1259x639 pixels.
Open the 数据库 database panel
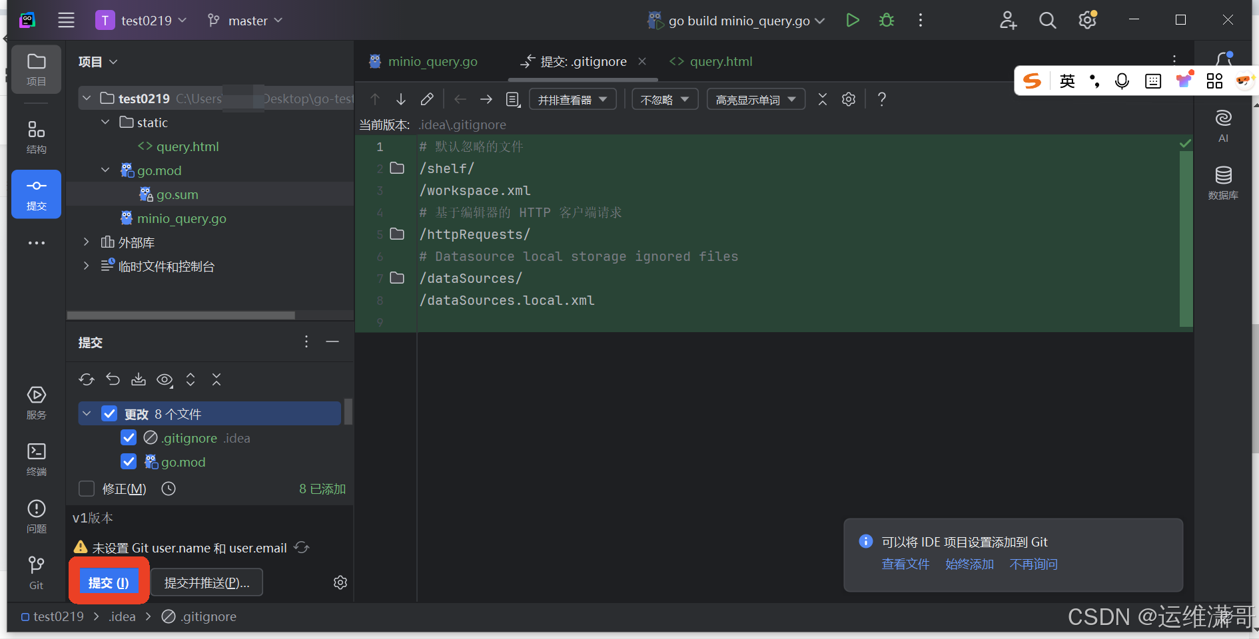pos(1223,181)
